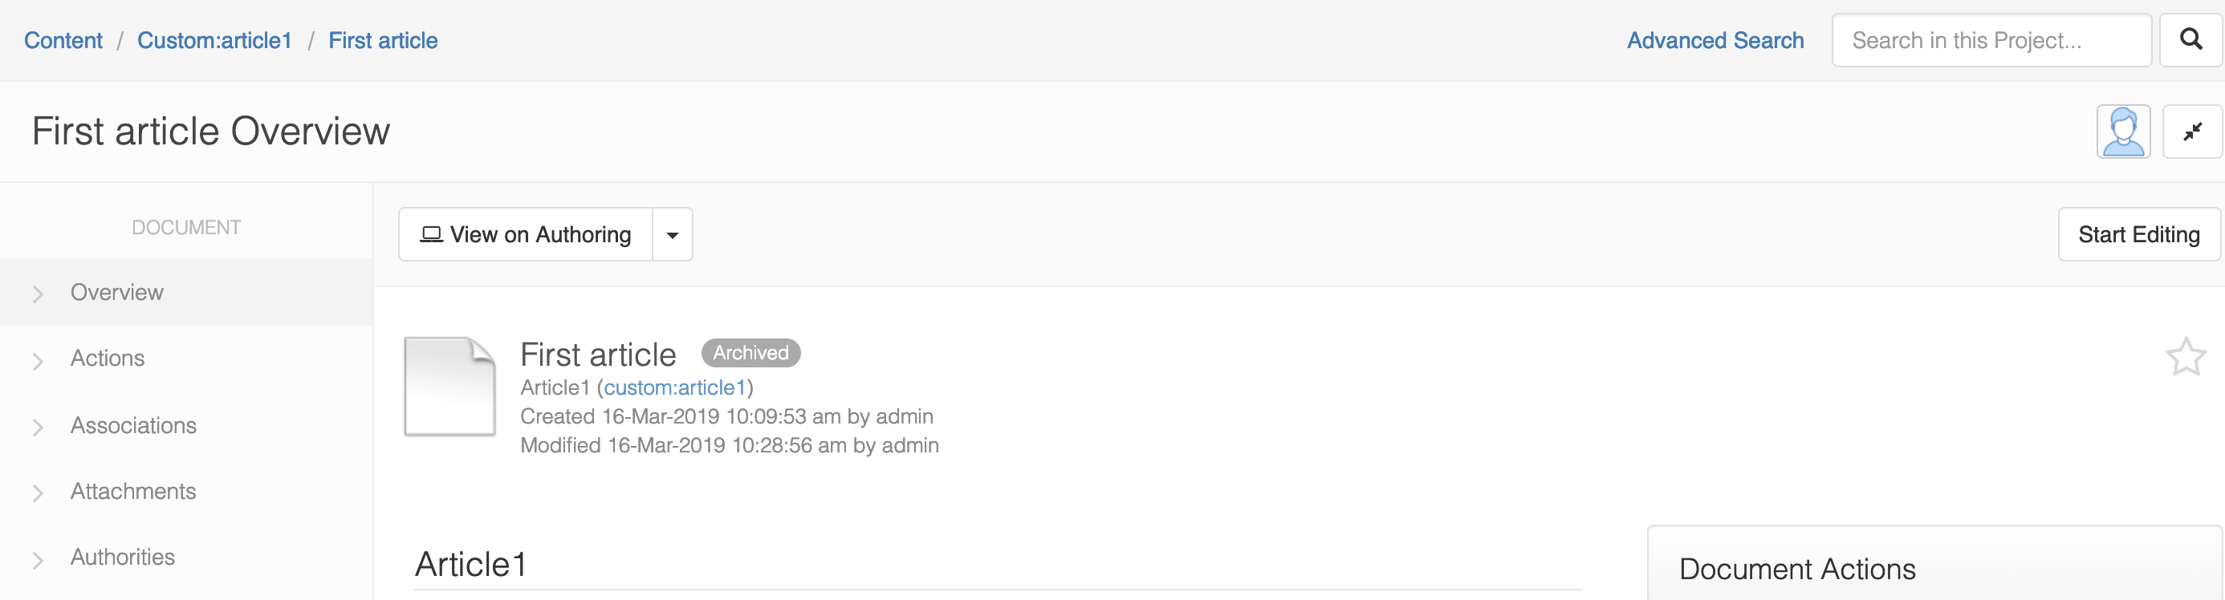Click the collapse fullscreen arrows icon
The width and height of the screenshot is (2225, 600).
pos(2191,132)
